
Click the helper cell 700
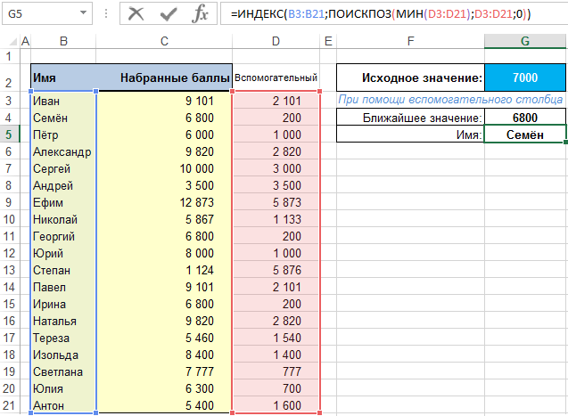coord(276,389)
